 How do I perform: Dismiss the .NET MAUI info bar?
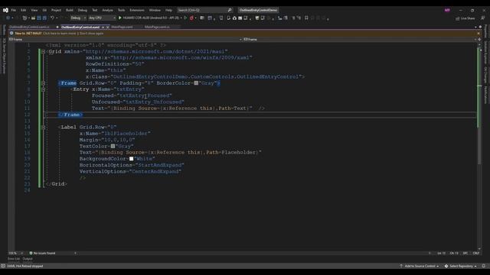point(479,34)
